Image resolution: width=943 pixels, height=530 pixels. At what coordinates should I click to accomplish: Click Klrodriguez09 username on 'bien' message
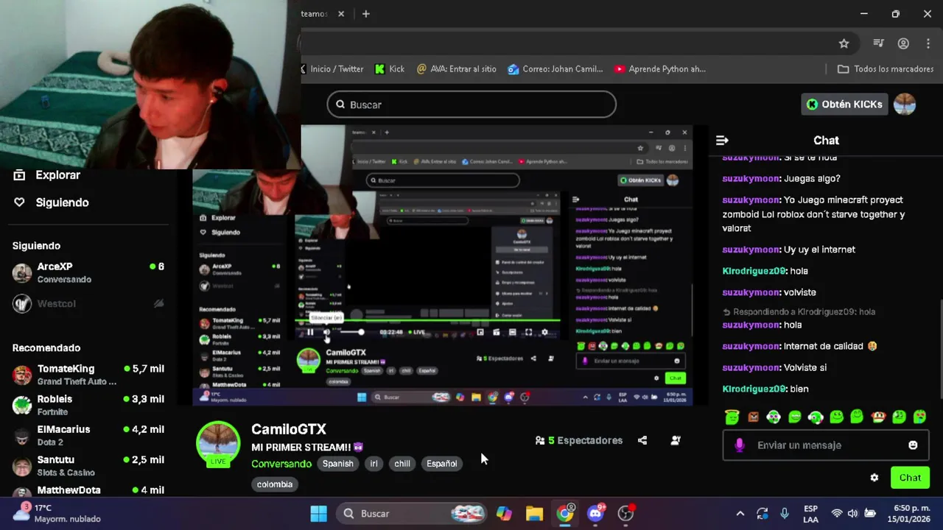754,389
